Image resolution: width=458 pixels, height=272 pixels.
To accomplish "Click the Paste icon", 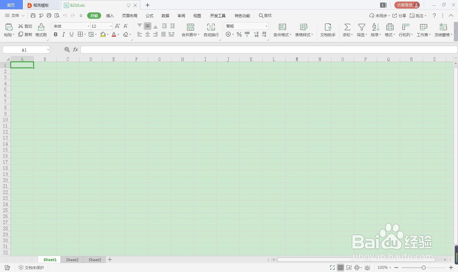I will coord(9,27).
